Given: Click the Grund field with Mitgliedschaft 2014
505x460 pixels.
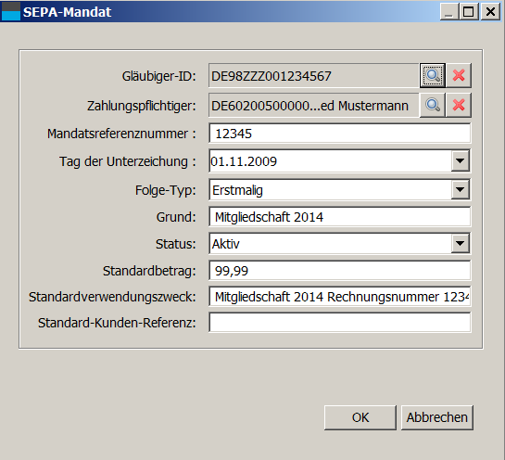Looking at the screenshot, I should click(x=340, y=217).
